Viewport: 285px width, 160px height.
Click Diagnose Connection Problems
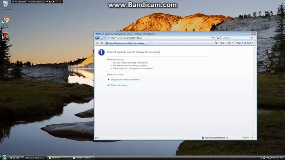tap(125, 80)
